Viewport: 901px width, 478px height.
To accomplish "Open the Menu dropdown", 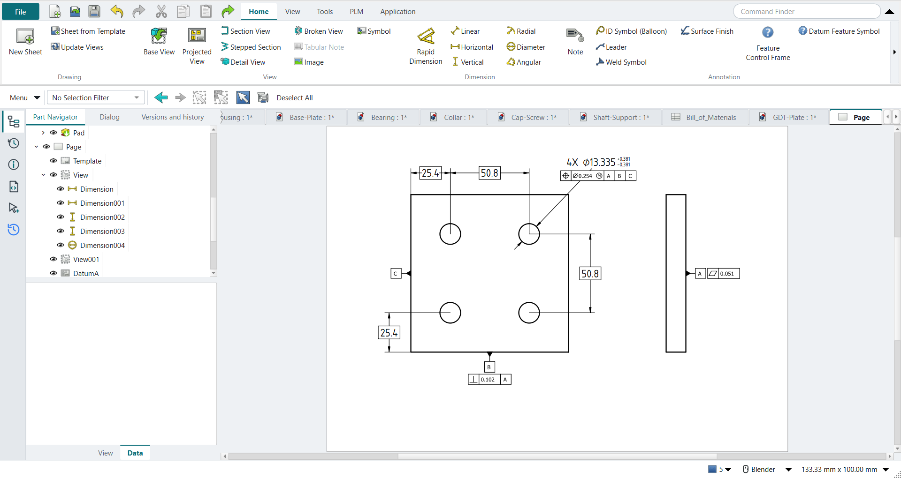I will point(25,97).
